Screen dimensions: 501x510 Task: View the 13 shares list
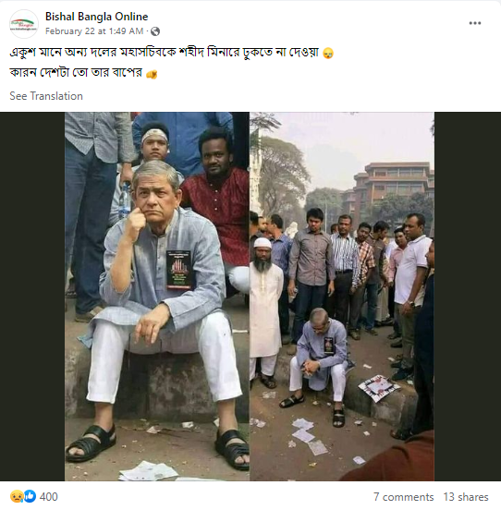click(466, 497)
